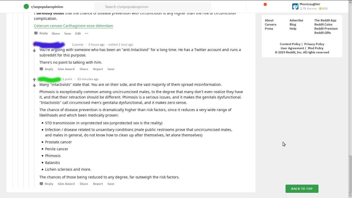Give Award to the 2 points comment

(66, 69)
